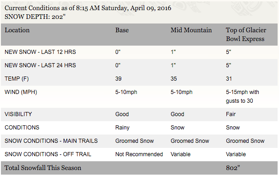Select the SNOW DEPTH 202" text
The height and width of the screenshot is (176, 279).
(x=35, y=17)
